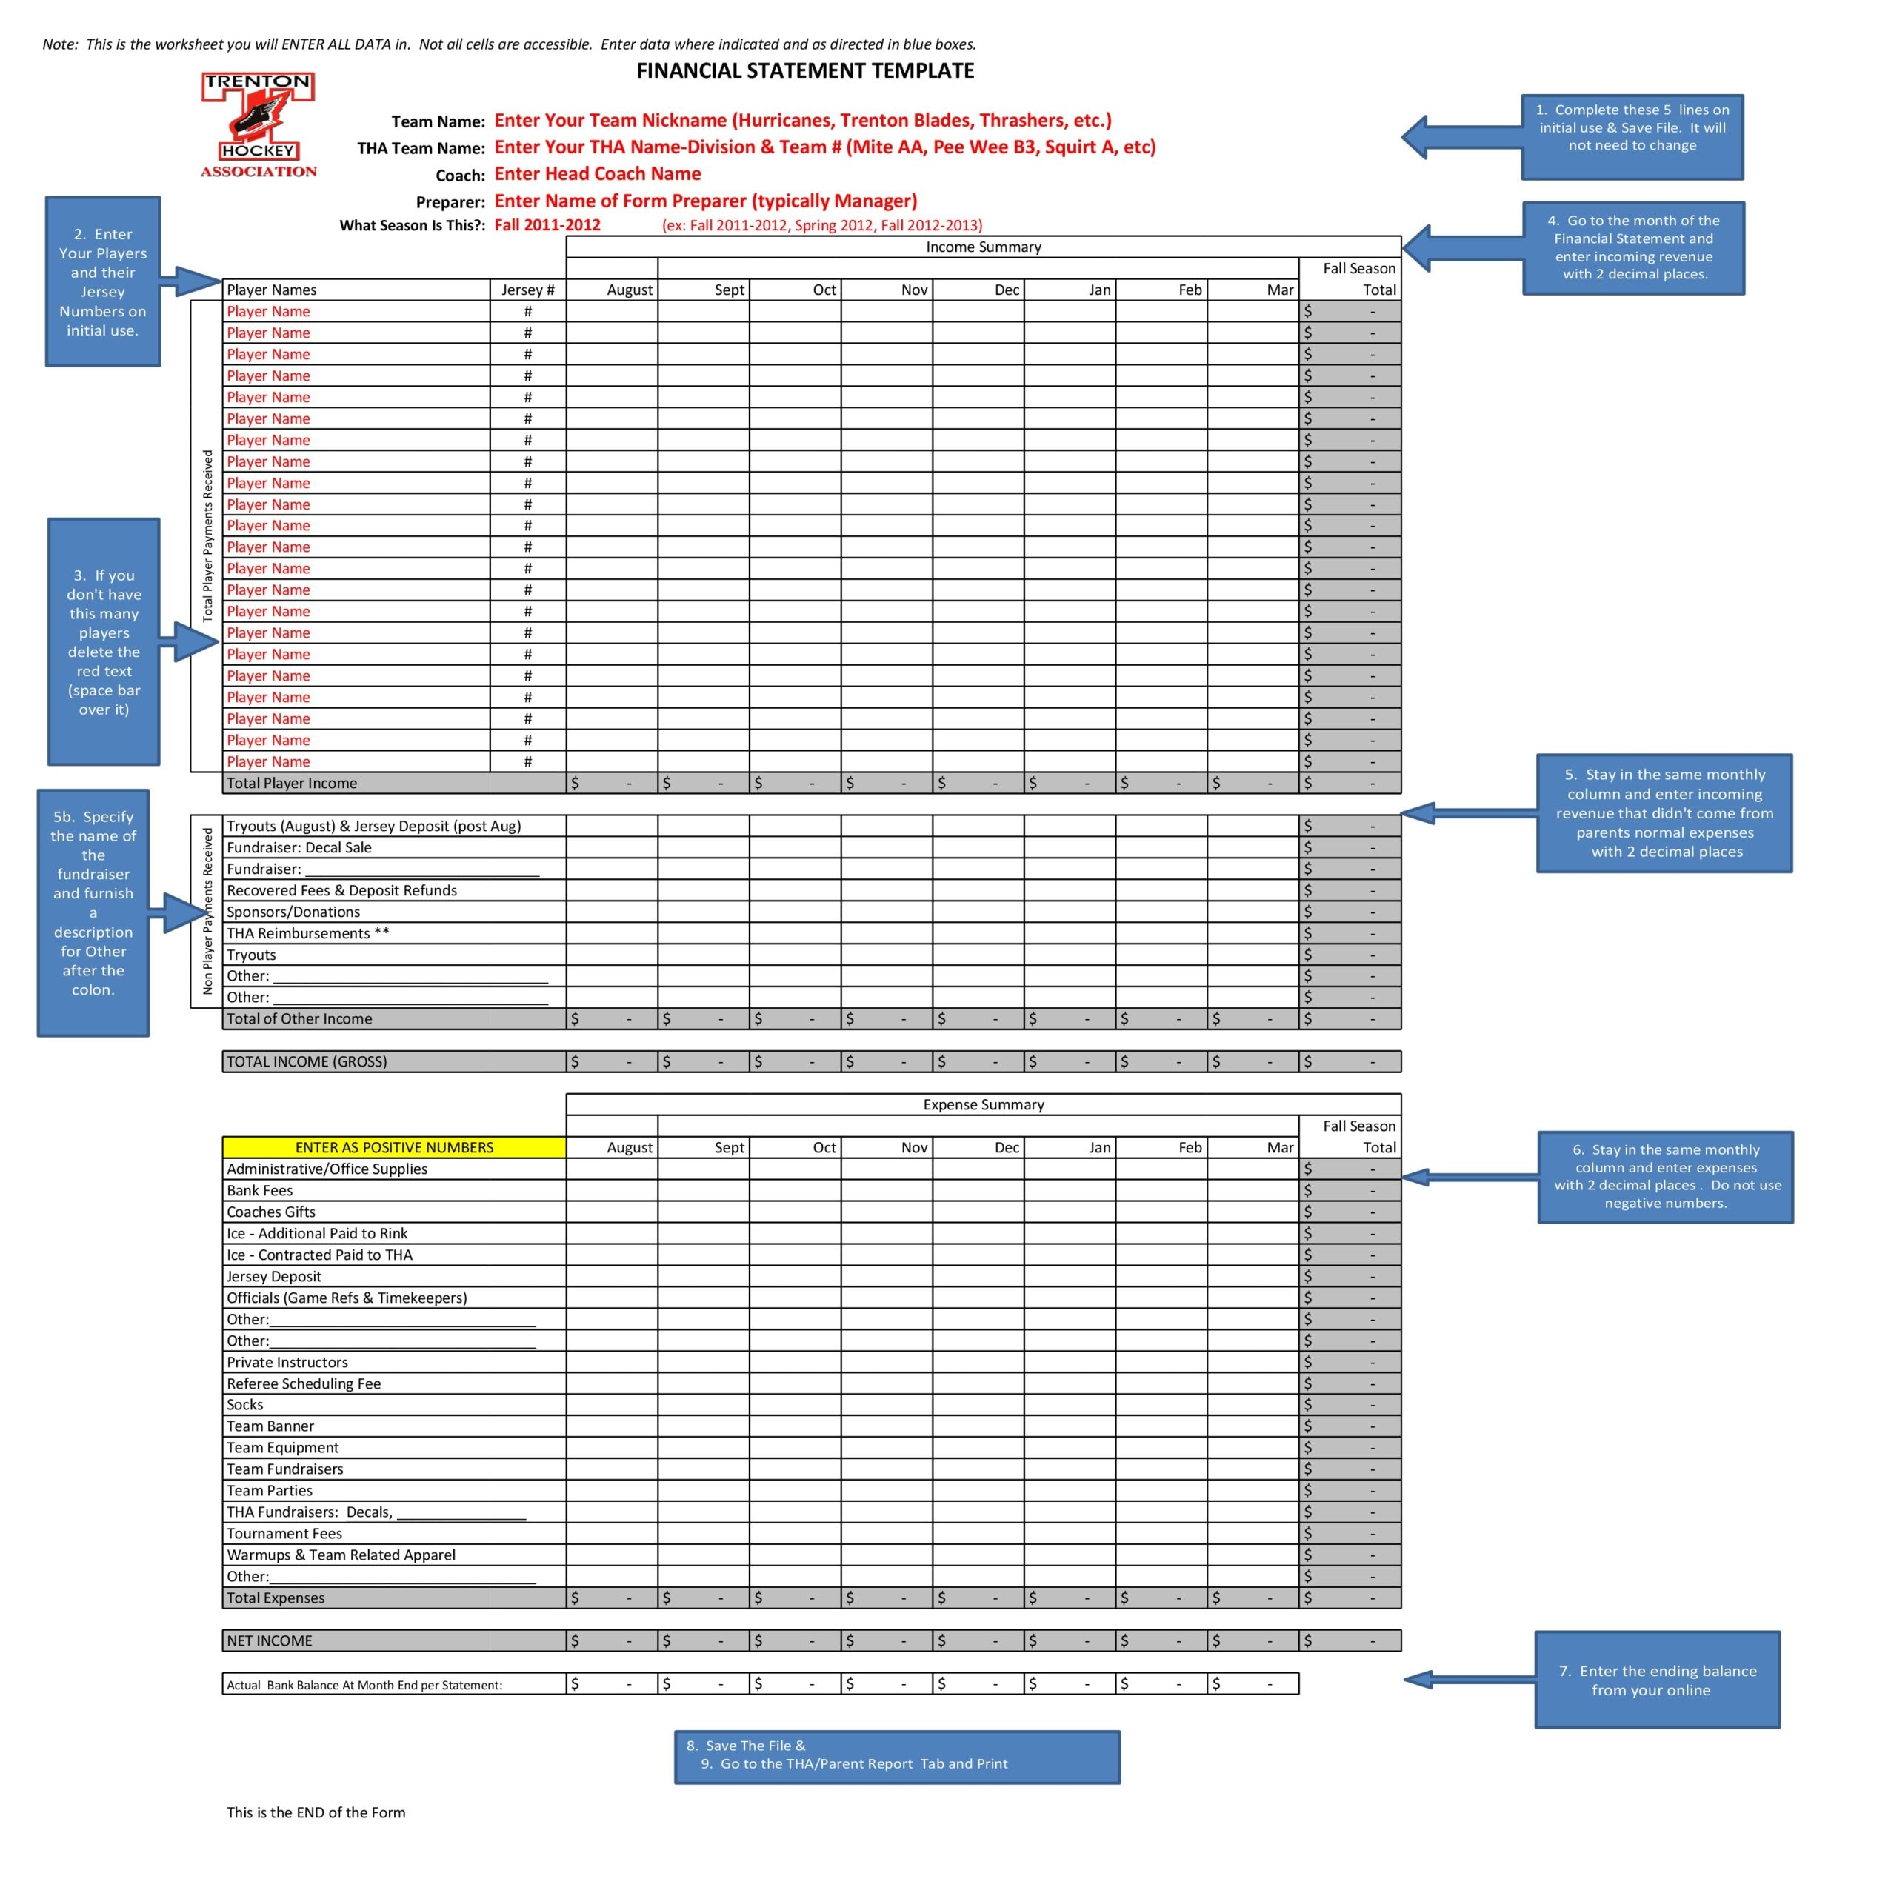Click the 'Team Name' input field to enter nickname
Screen dimensions: 1891x1896
(x=944, y=119)
